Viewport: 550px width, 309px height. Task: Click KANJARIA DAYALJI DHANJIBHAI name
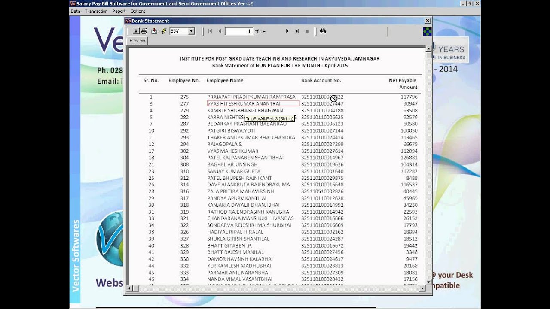pos(243,205)
